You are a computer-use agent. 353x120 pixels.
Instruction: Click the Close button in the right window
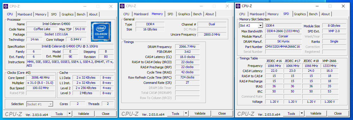pyautogui.click(x=338, y=113)
